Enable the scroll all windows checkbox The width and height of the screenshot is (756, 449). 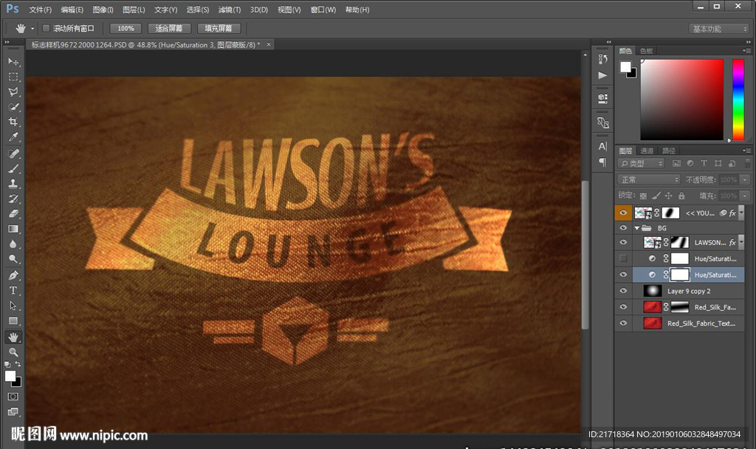(46, 28)
